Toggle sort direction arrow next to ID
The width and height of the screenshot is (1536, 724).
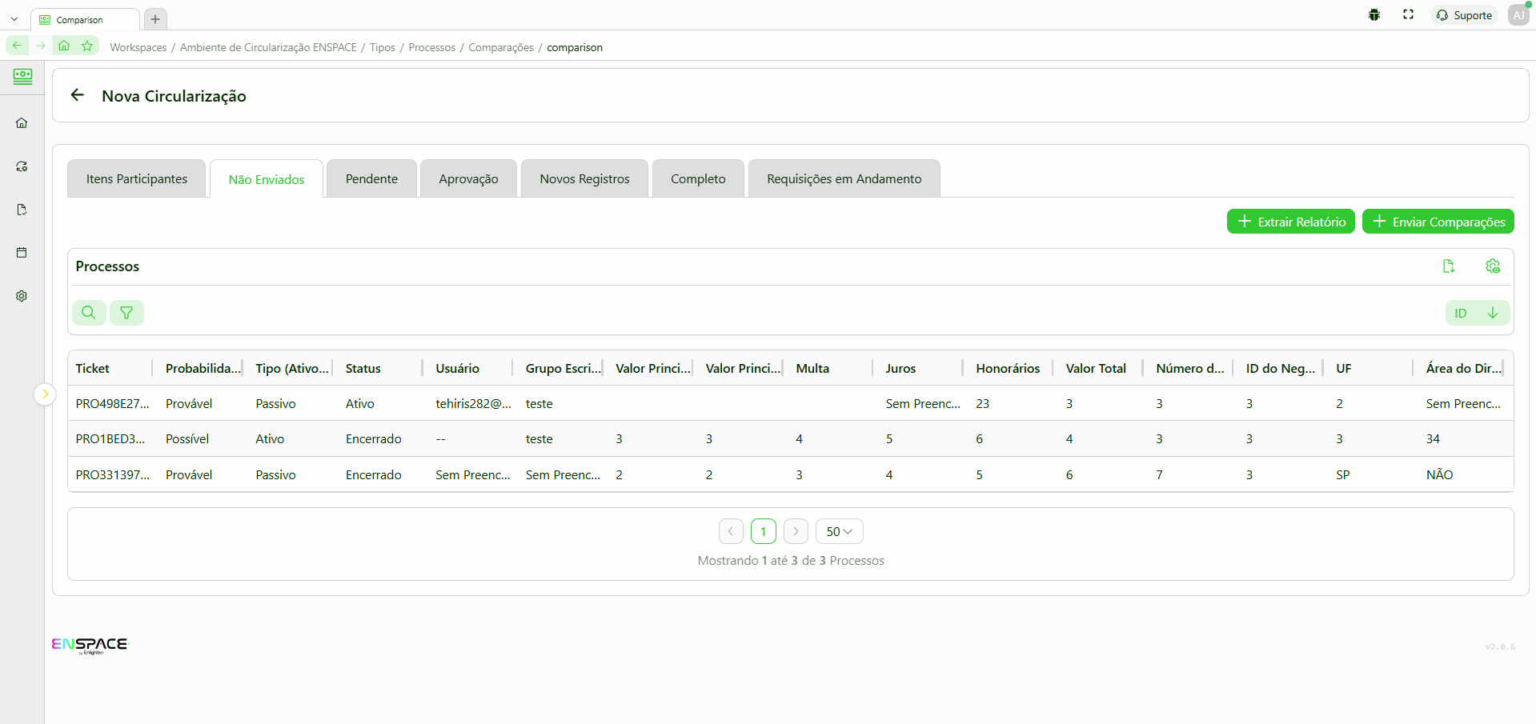pyautogui.click(x=1492, y=313)
